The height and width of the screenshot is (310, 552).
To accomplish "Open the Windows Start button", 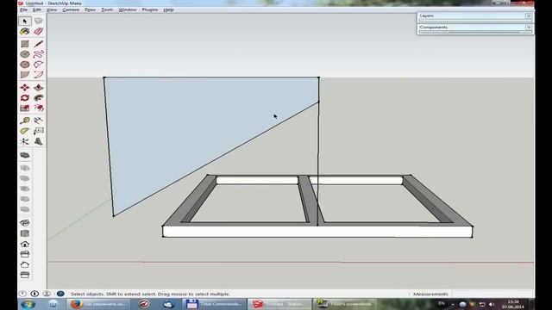I will click(28, 304).
